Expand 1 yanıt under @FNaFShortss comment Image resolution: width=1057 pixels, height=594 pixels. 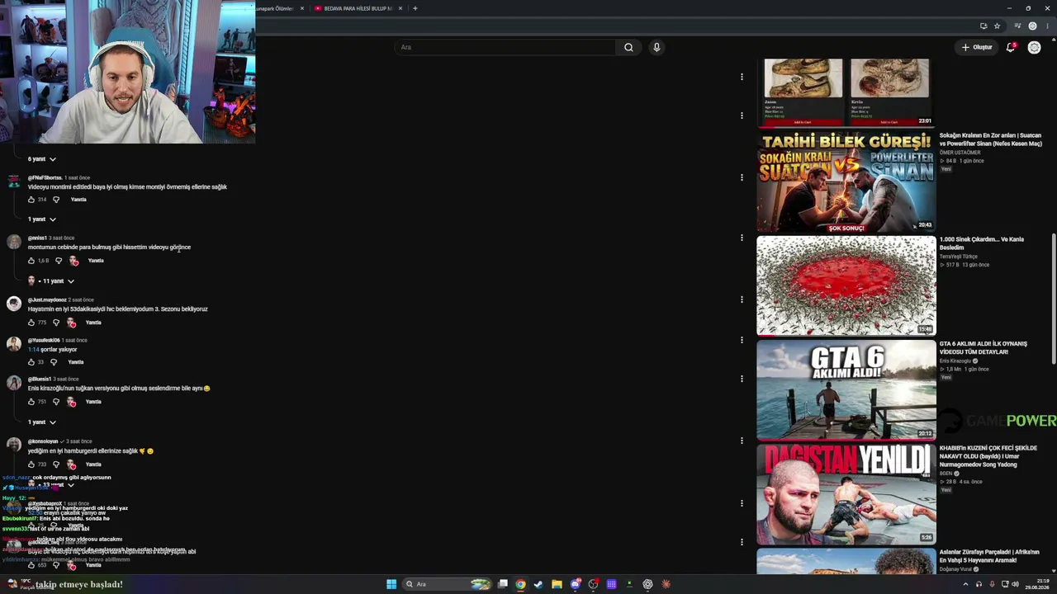(42, 219)
